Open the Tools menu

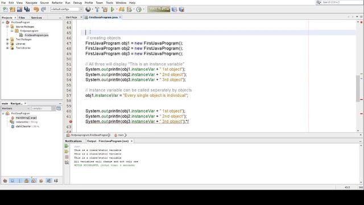point(109,3)
